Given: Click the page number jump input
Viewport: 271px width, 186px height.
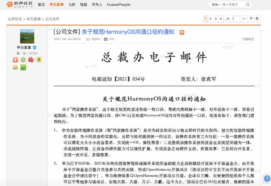Looking at the screenshot, I should click(236, 19).
